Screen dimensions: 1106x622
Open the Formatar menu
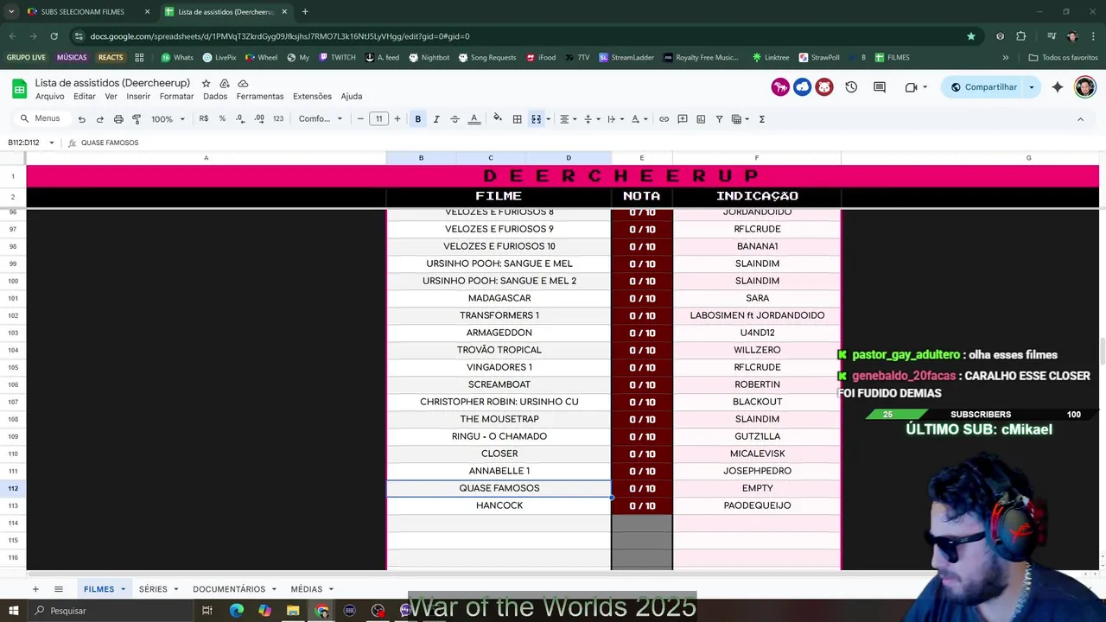(177, 97)
